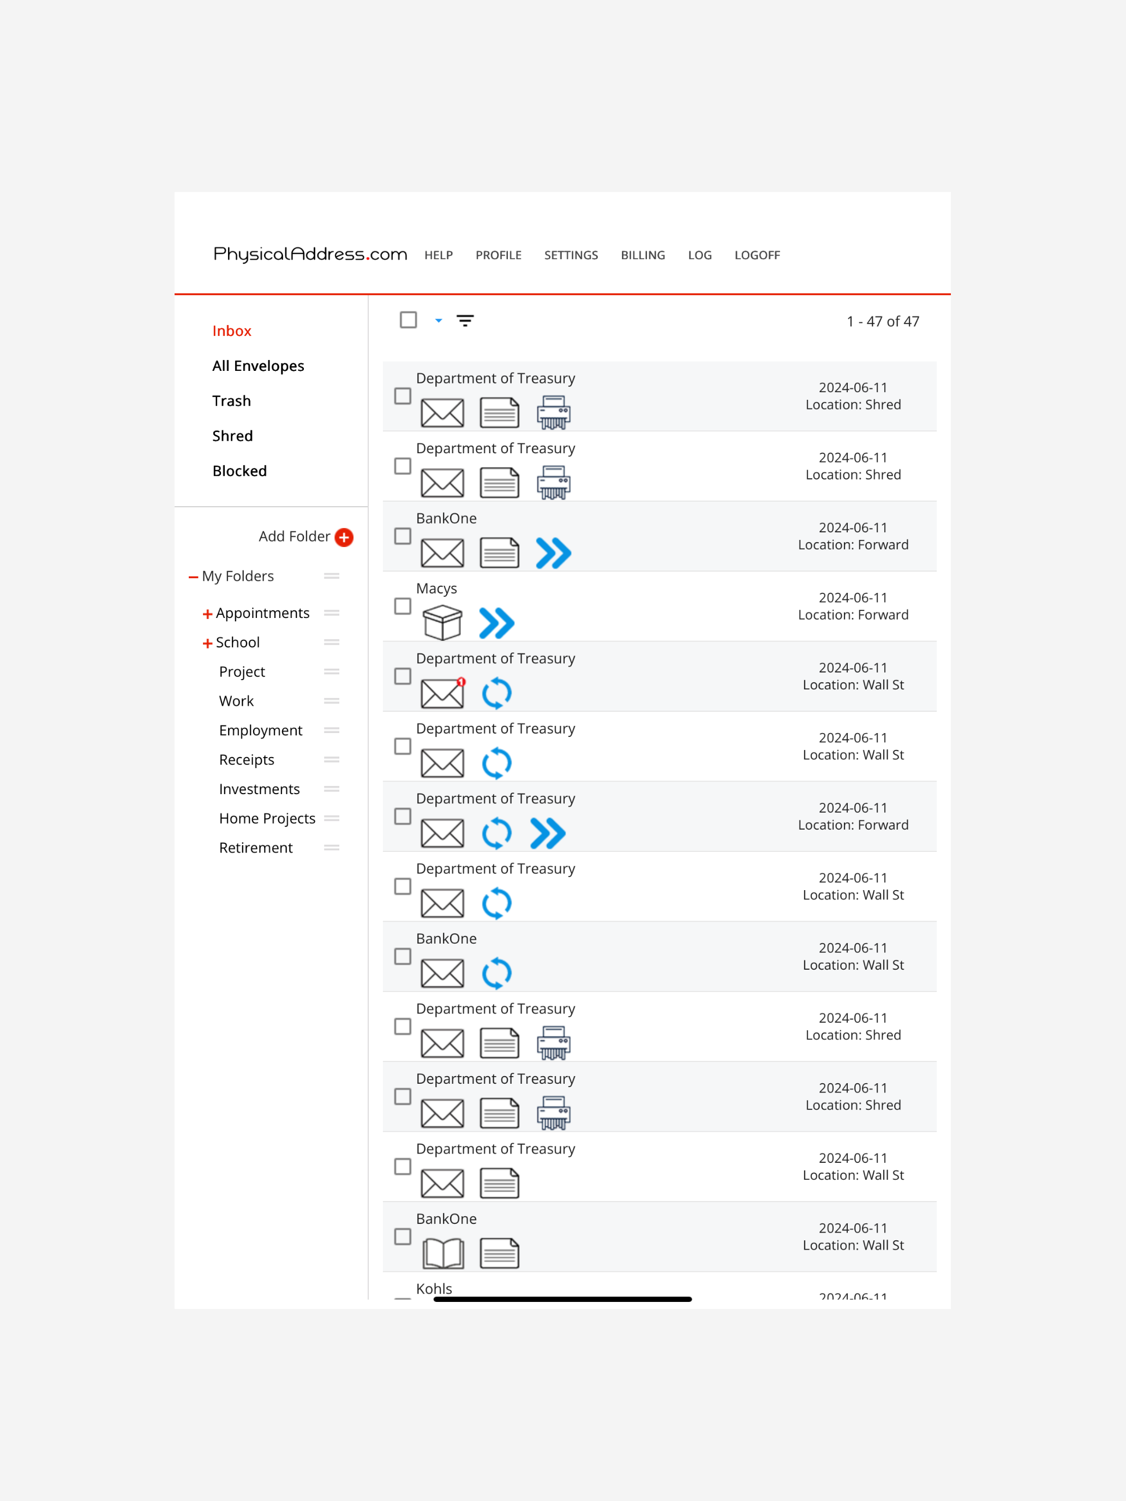Select the Employment folder

tap(261, 731)
